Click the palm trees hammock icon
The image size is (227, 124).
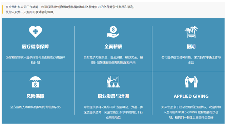coord(191,32)
